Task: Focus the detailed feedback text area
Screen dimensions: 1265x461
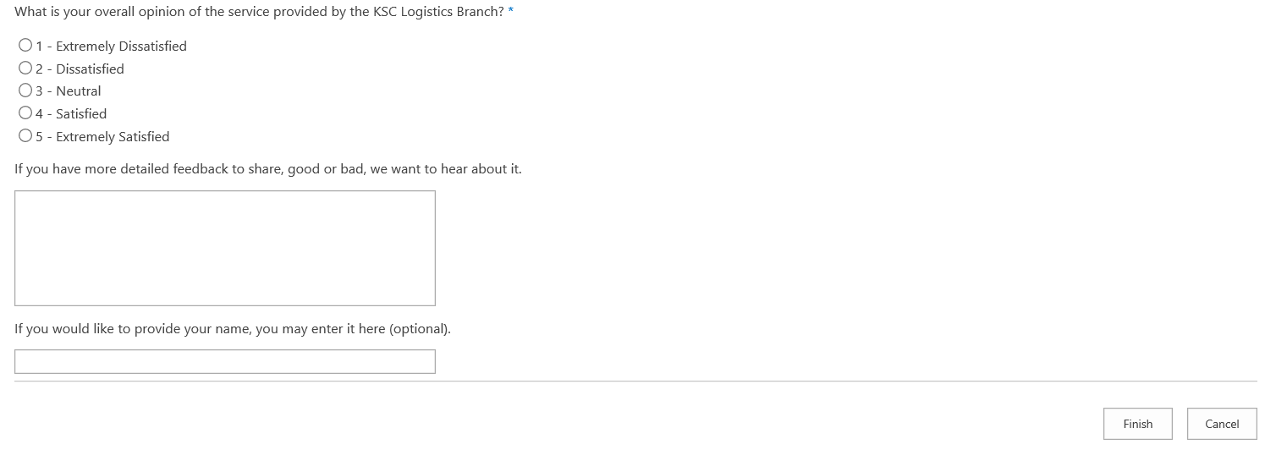Action: (225, 248)
